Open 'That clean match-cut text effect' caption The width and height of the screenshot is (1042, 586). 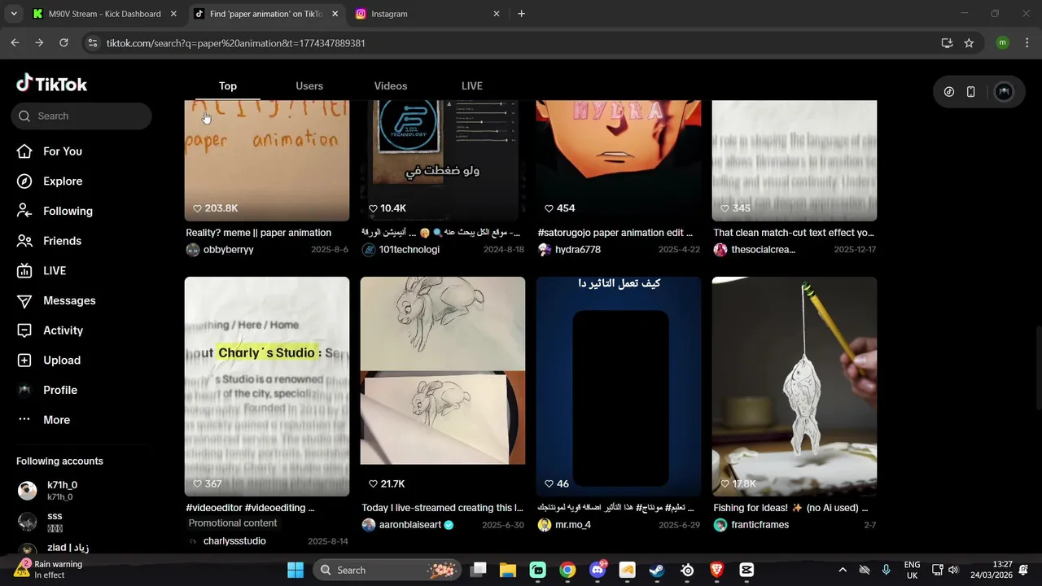[x=794, y=233]
